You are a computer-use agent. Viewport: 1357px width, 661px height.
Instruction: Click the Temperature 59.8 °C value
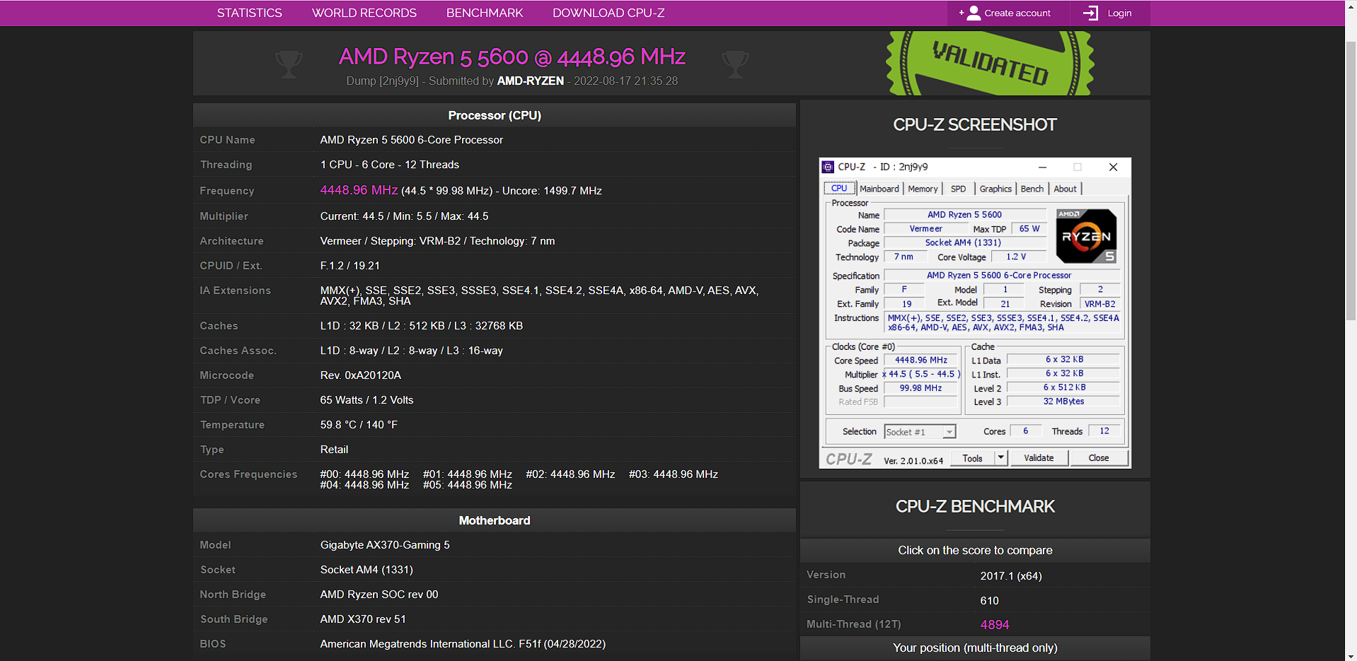pos(359,425)
